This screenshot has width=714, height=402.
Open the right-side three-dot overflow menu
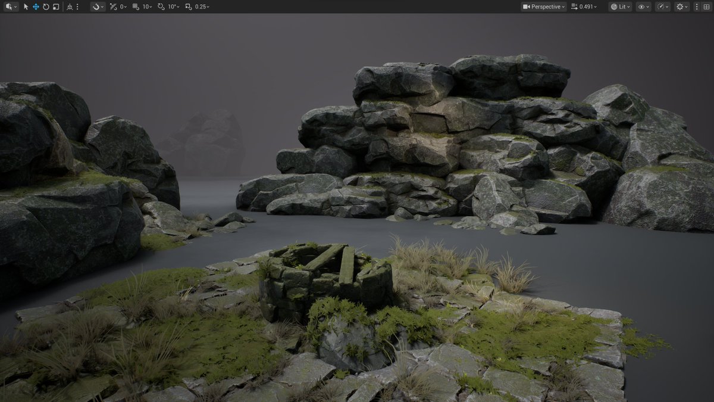tap(697, 7)
